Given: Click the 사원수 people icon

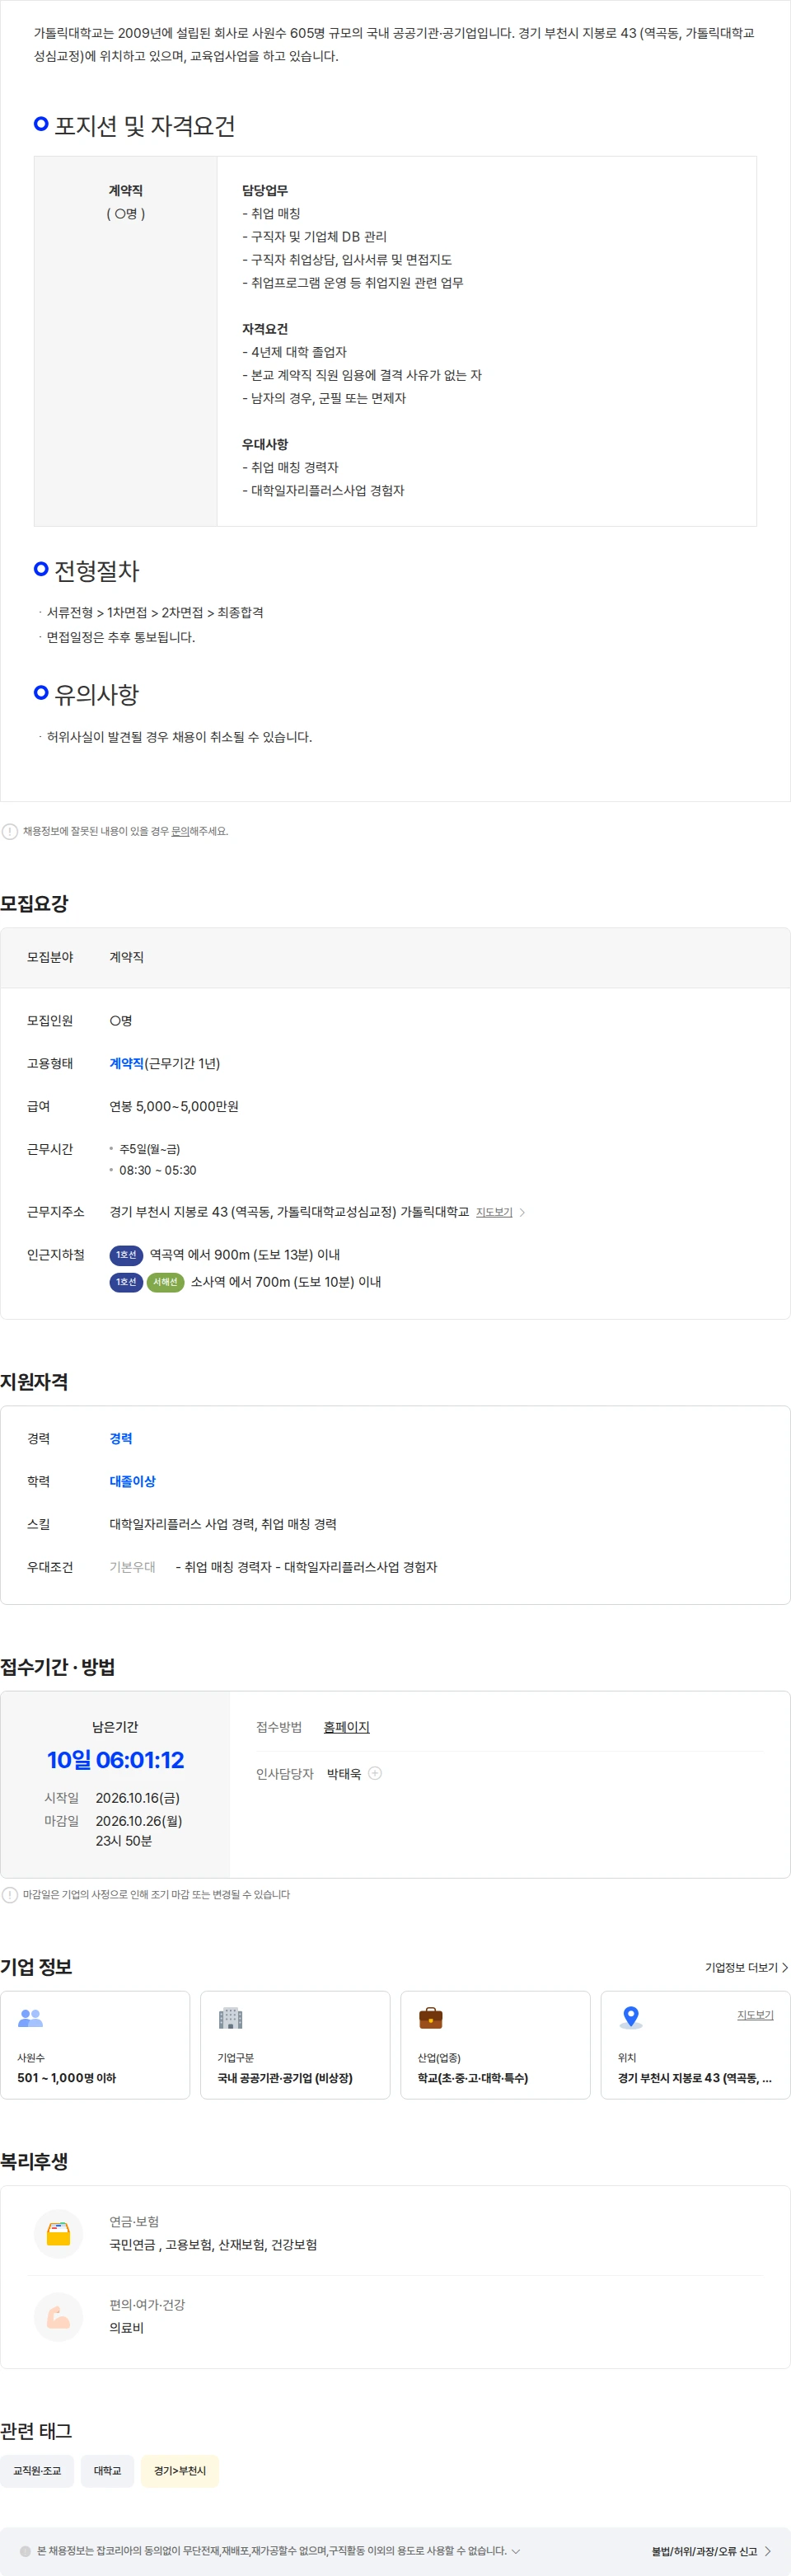Looking at the screenshot, I should pos(31,2018).
